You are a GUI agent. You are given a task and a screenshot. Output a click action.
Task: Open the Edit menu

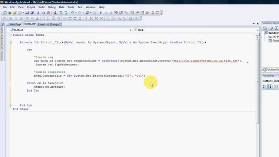pyautogui.click(x=12, y=7)
